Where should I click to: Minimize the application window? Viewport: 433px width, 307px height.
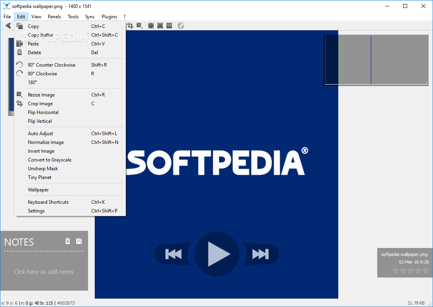(387, 6)
